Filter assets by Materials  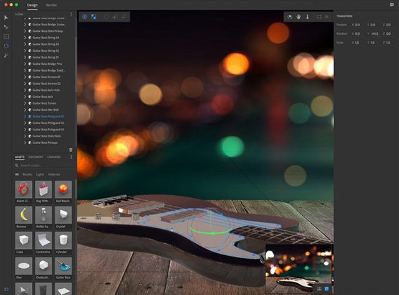[54, 175]
